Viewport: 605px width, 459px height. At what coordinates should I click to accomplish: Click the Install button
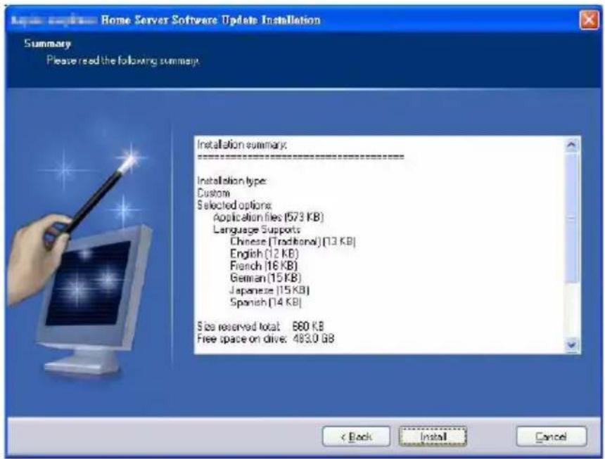(x=433, y=437)
